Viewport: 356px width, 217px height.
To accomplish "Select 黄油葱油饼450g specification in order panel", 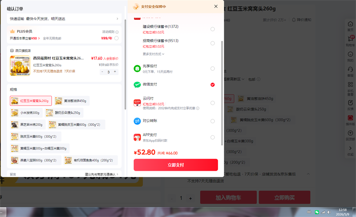I will click(72, 101).
